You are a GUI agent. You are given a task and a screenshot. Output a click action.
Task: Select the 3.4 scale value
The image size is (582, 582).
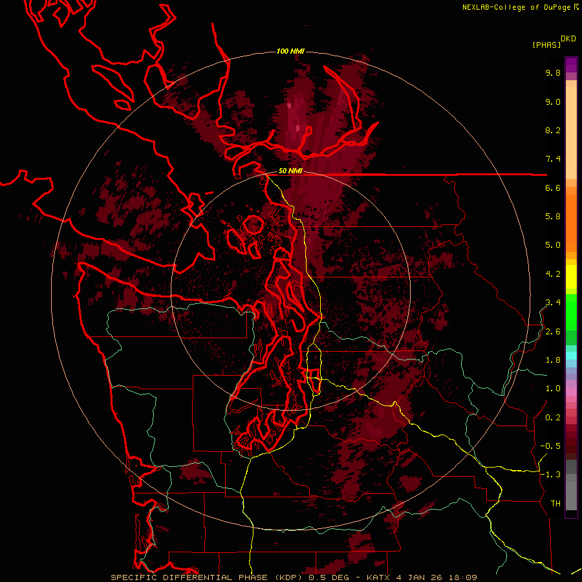click(553, 303)
